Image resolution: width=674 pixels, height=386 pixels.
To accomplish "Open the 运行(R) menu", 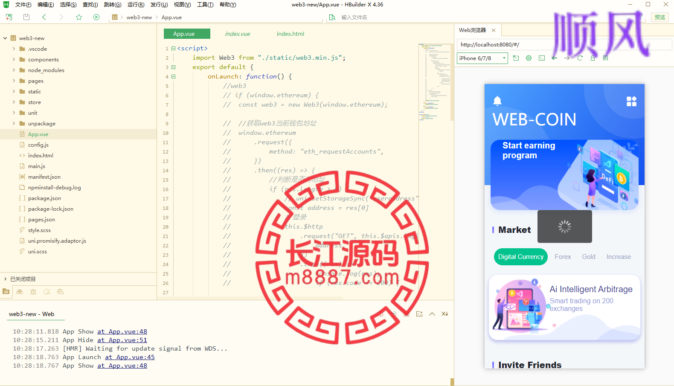I will click(136, 5).
